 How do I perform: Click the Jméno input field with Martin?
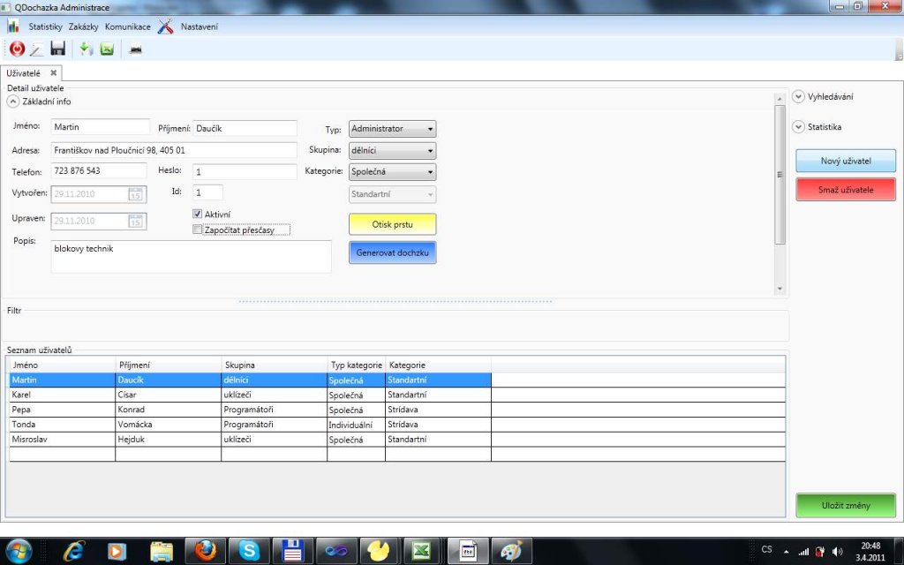101,127
